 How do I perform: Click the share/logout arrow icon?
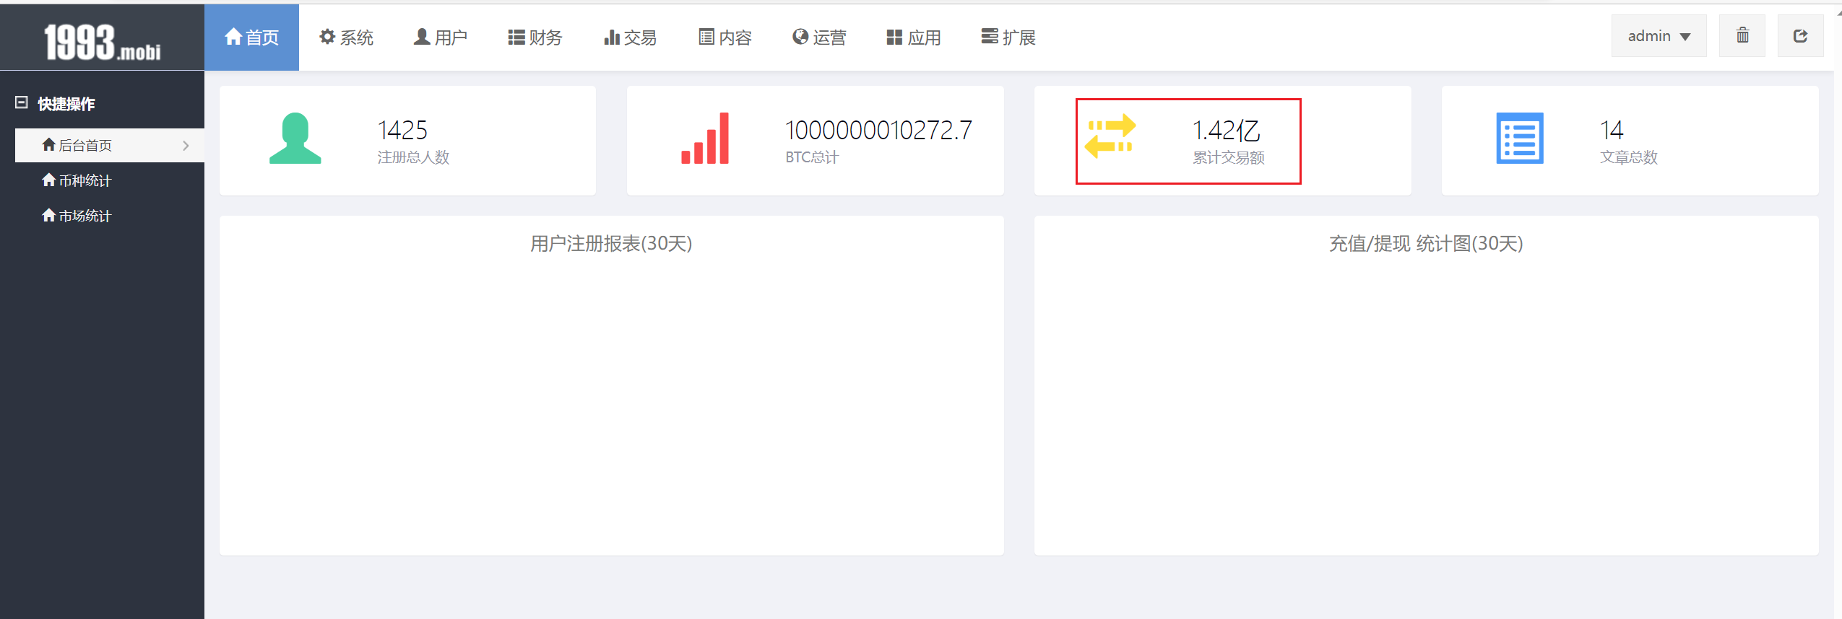[1800, 36]
